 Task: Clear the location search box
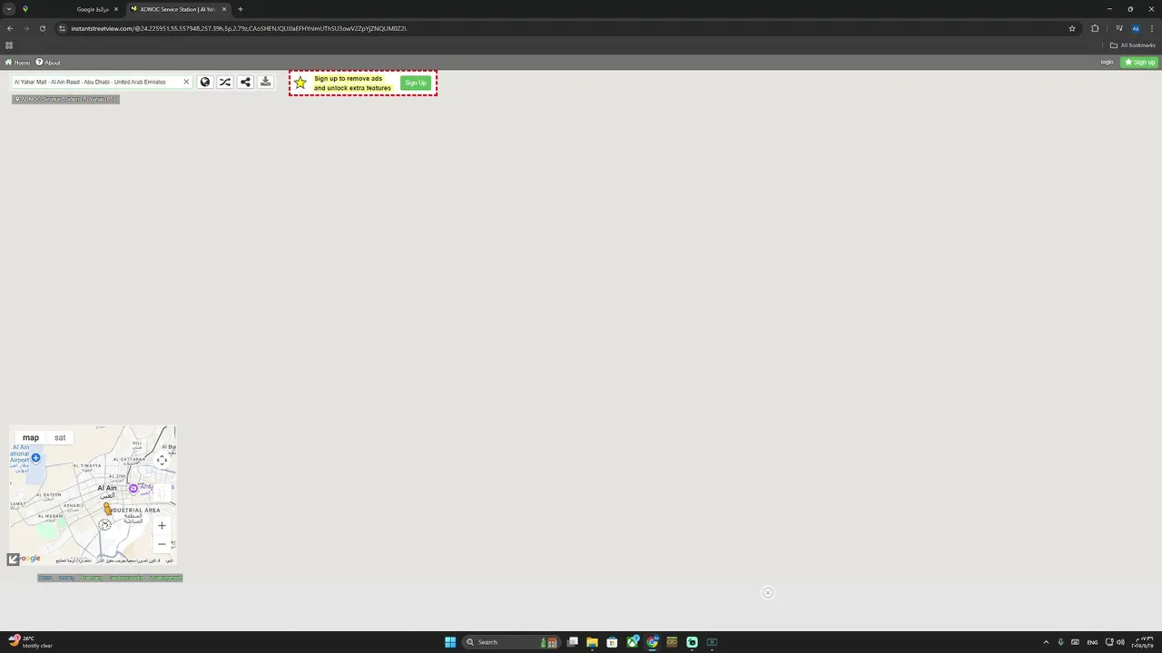186,82
